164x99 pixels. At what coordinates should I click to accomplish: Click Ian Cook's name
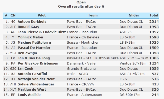[x=25, y=69]
